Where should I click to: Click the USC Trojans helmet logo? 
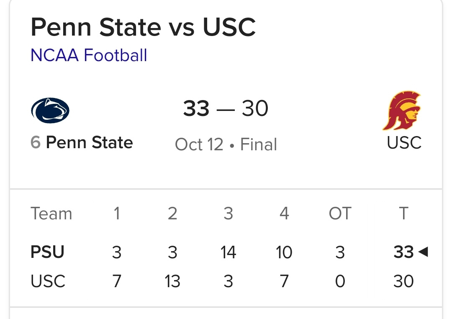coord(402,111)
